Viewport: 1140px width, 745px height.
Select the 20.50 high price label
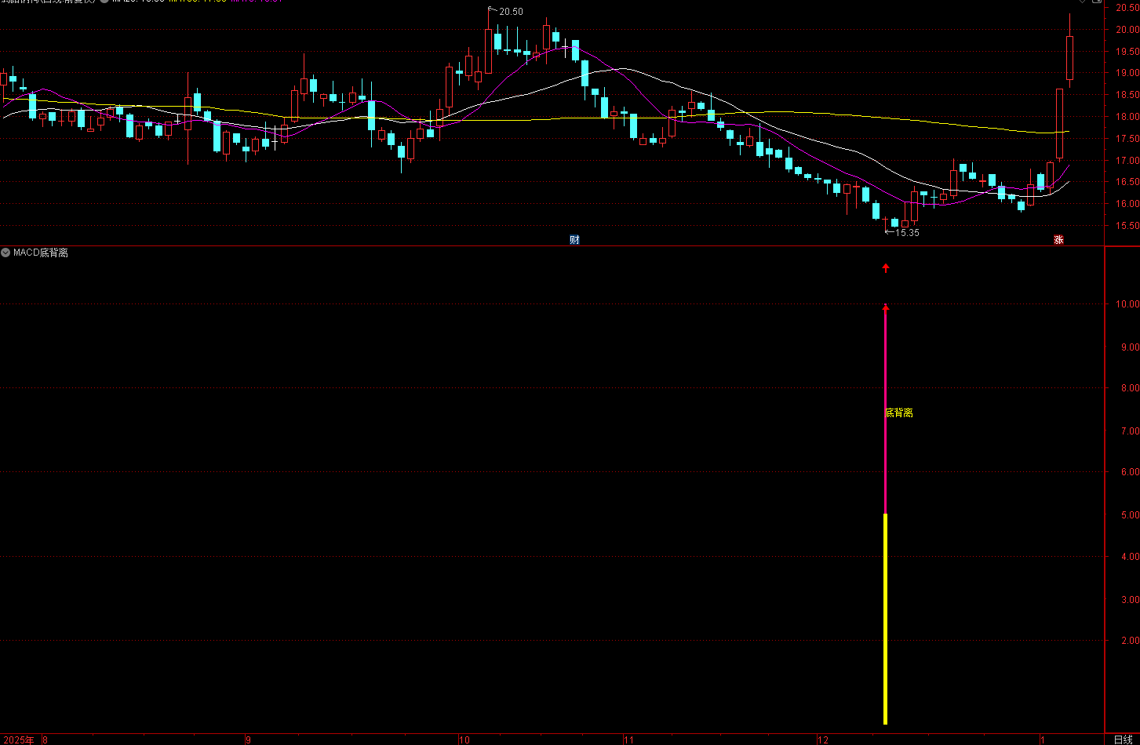(511, 12)
